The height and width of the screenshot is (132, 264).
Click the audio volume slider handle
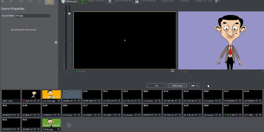[x=69, y=14]
